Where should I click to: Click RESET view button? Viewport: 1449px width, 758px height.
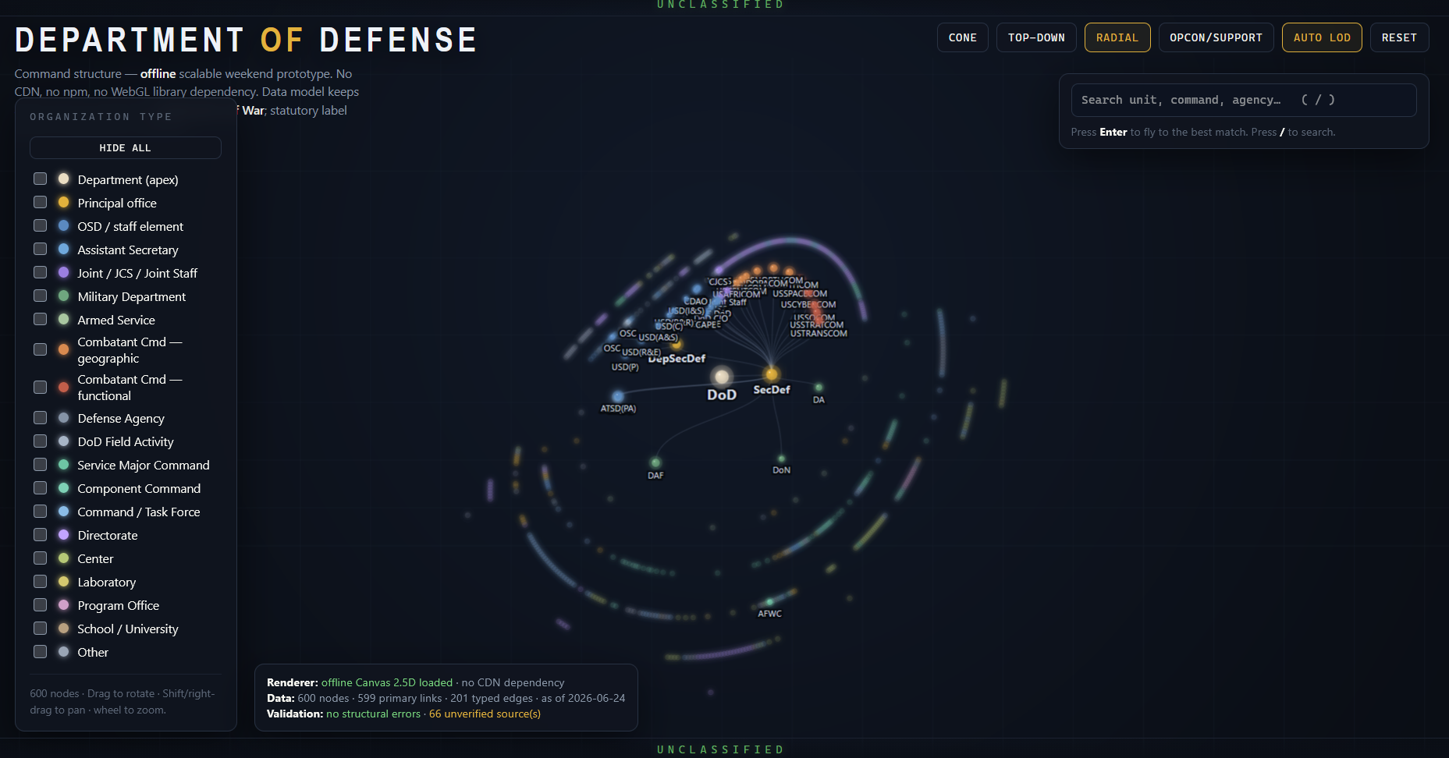coord(1399,37)
